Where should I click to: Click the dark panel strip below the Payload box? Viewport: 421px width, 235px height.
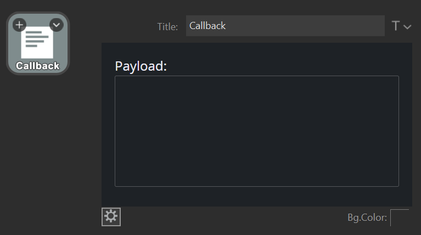[x=256, y=197]
